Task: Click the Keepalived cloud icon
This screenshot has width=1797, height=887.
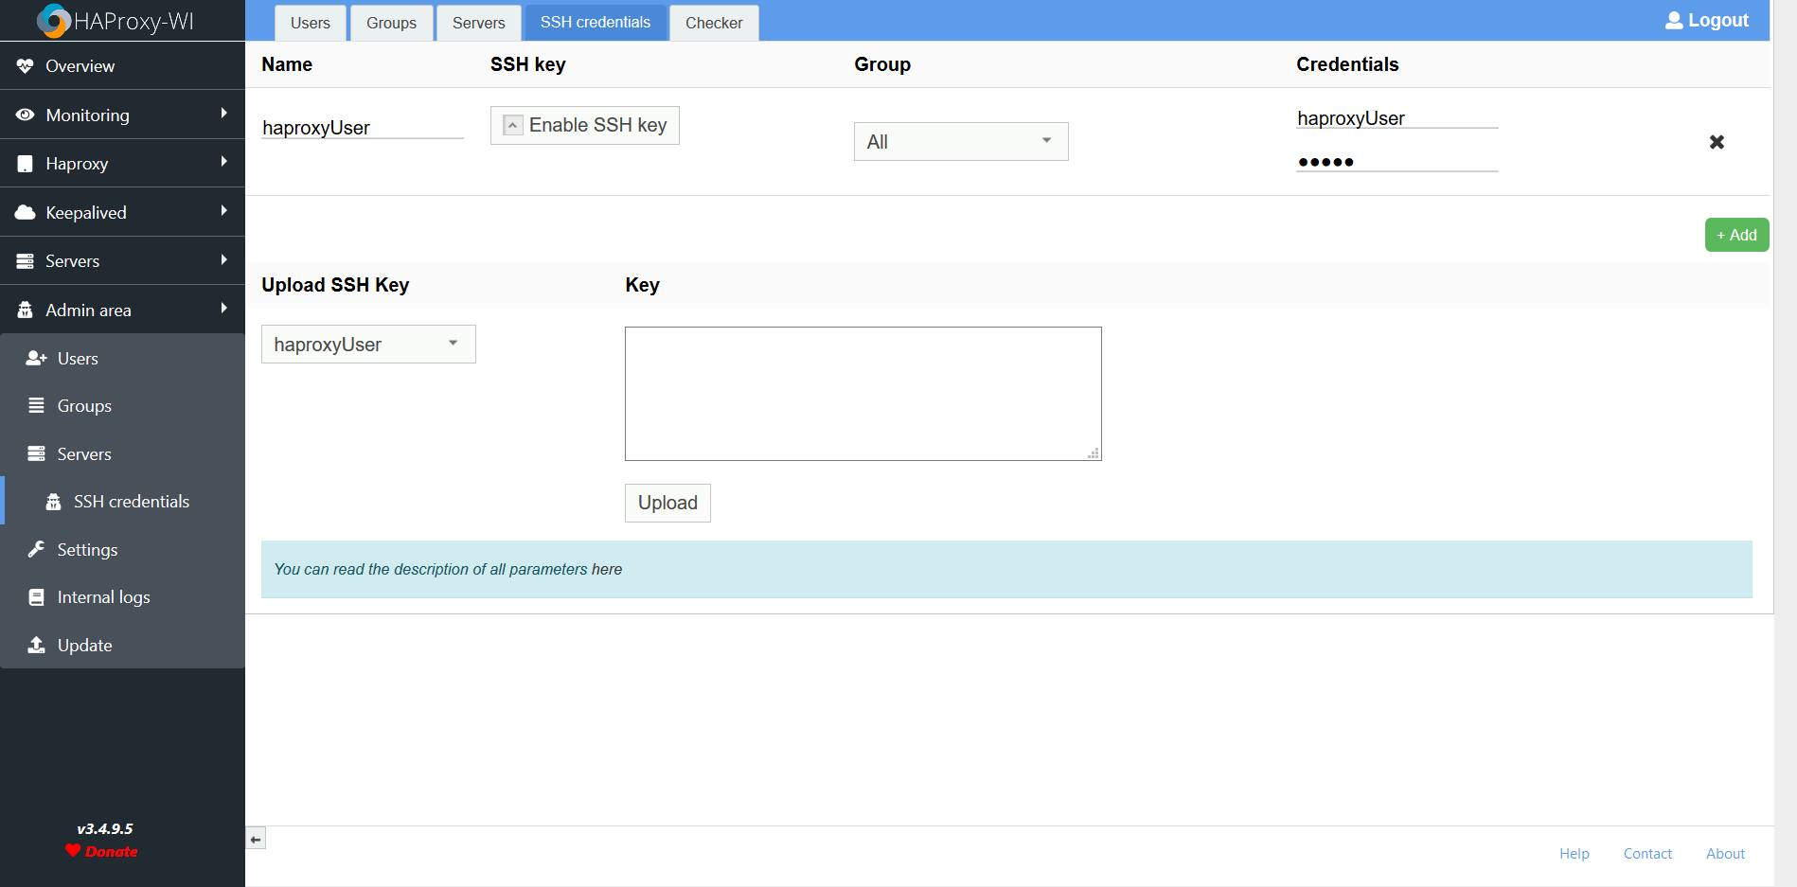Action: coord(26,212)
